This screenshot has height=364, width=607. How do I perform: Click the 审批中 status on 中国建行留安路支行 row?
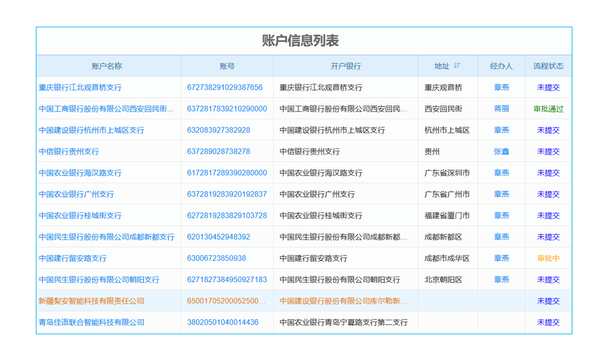(548, 258)
